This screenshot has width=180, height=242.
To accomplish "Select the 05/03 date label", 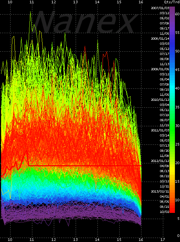I will (165, 140).
